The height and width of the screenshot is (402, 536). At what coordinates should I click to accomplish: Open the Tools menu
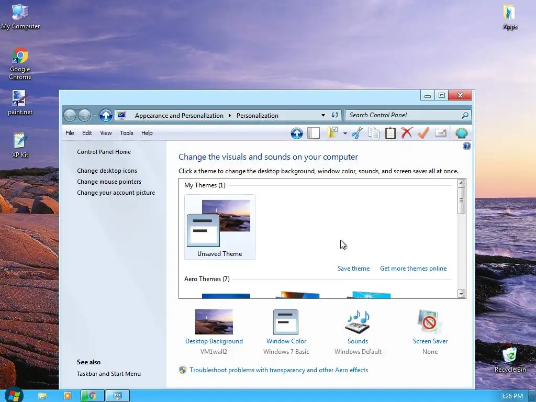click(x=127, y=133)
